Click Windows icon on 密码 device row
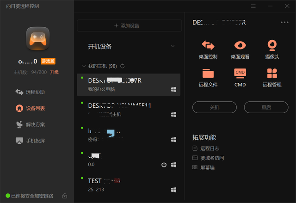Viewport: 296px width, 203px height. pyautogui.click(x=173, y=140)
